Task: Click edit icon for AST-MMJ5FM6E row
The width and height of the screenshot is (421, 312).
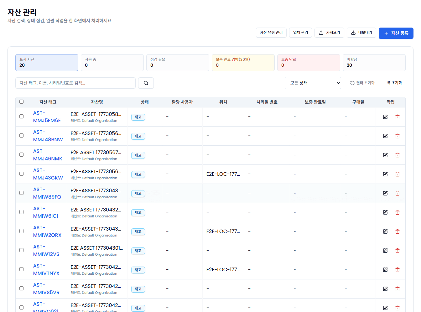Action: pyautogui.click(x=385, y=117)
